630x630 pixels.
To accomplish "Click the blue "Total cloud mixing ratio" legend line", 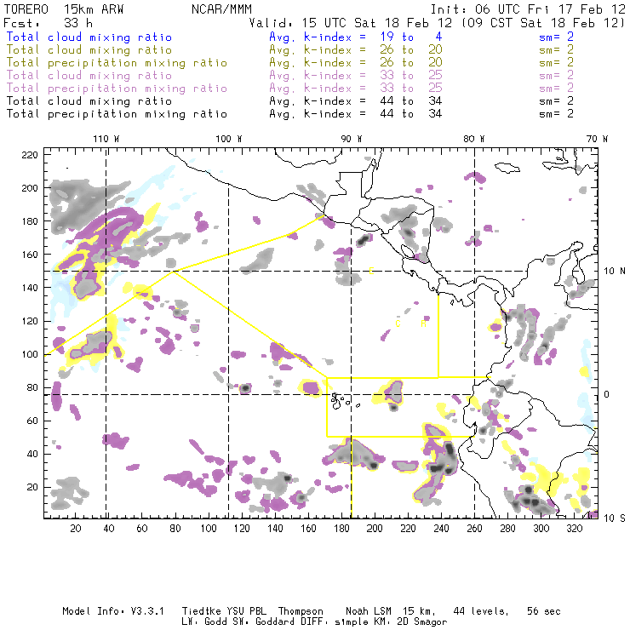I will pos(89,37).
